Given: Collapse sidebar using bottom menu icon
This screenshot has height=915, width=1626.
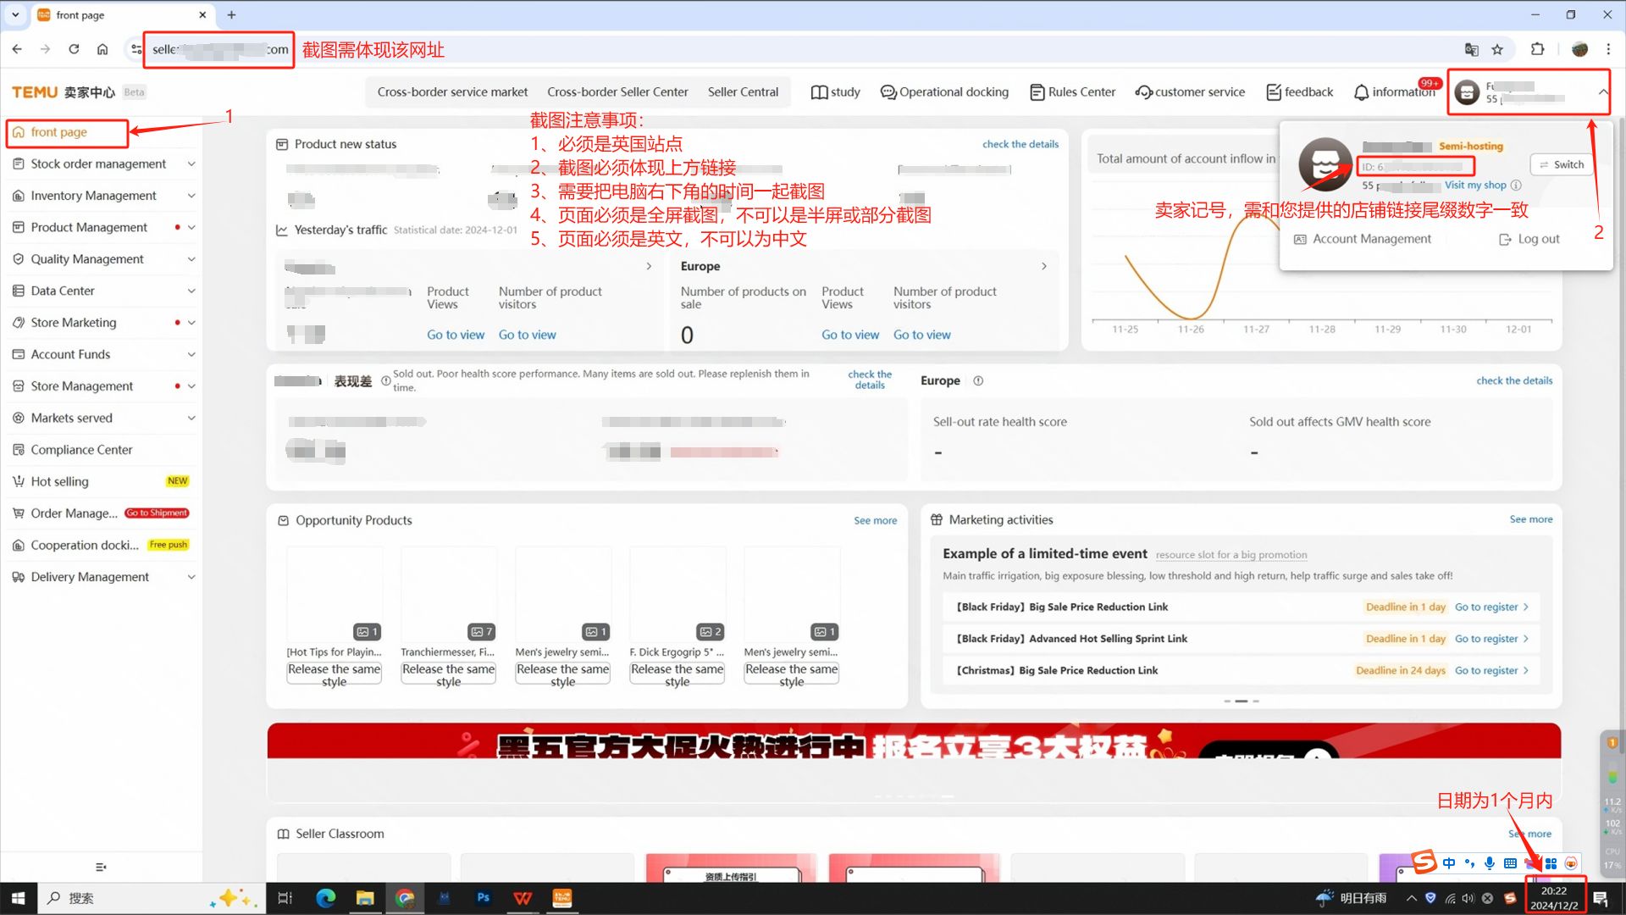Looking at the screenshot, I should click(x=101, y=867).
